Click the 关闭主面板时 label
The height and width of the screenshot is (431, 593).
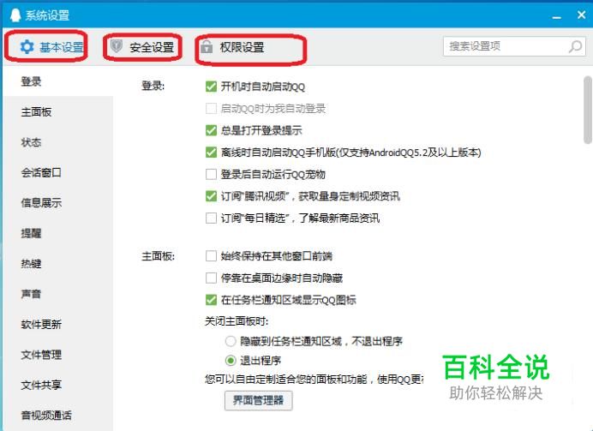[x=237, y=321]
